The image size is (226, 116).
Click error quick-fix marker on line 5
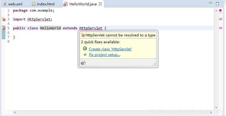4,28
